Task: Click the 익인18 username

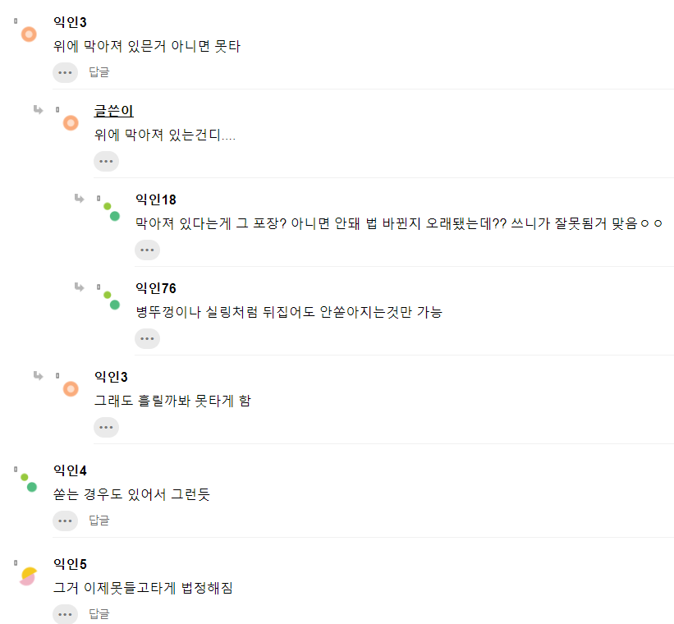Action: tap(156, 200)
